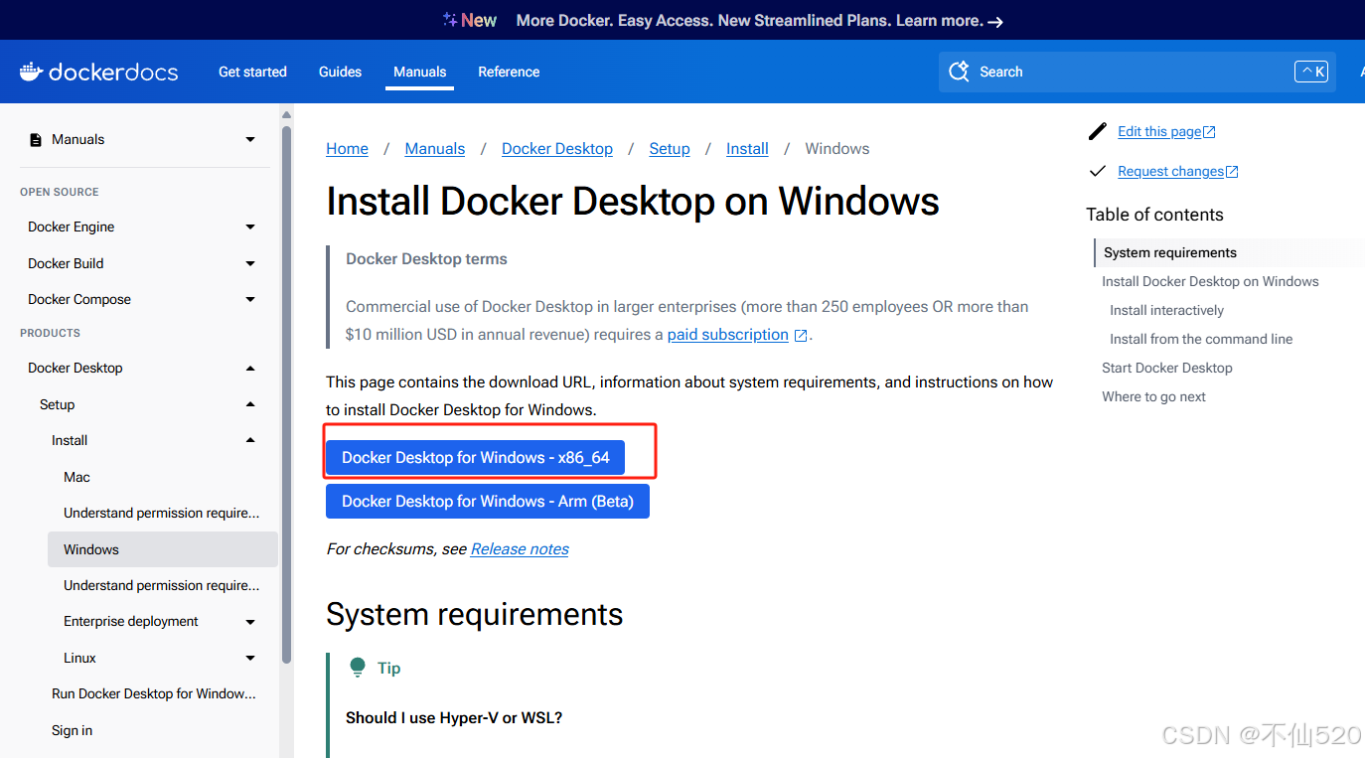Screen dimensions: 1365x758
Task: Open the Reference nav item
Action: pos(509,72)
